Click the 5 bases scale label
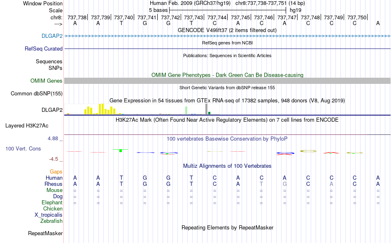The image size is (391, 243). coord(158,10)
